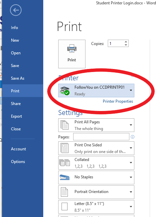Click the portrait page icon
This screenshot has width=156, height=217.
pyautogui.click(x=65, y=192)
